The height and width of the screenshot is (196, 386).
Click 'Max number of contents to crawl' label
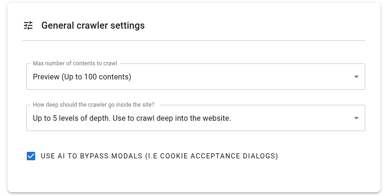(75, 63)
